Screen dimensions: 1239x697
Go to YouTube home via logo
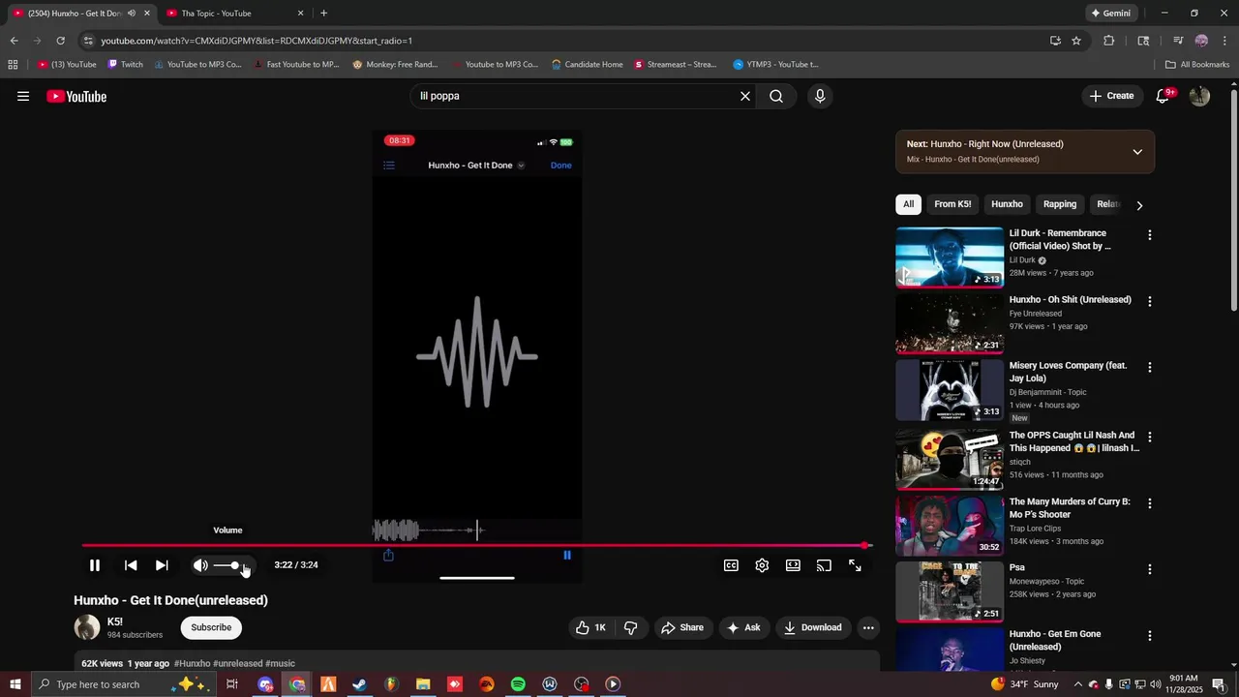click(76, 97)
